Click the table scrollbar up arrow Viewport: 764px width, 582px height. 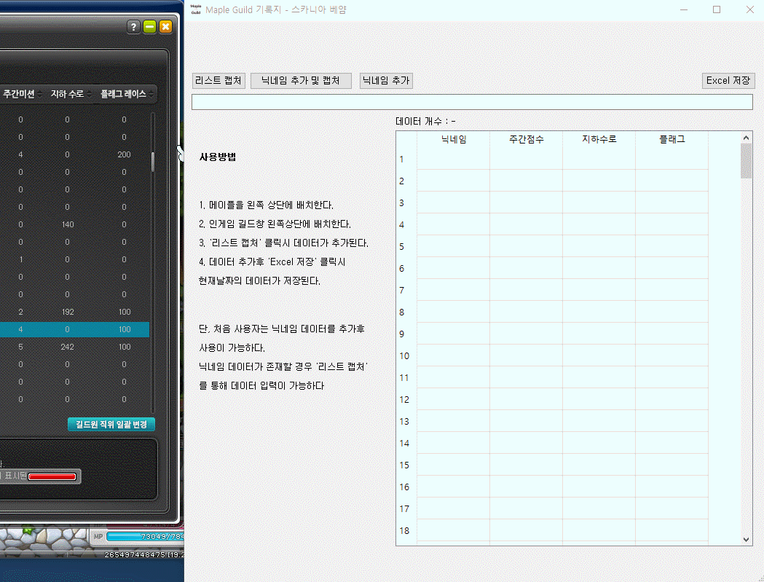coord(746,137)
